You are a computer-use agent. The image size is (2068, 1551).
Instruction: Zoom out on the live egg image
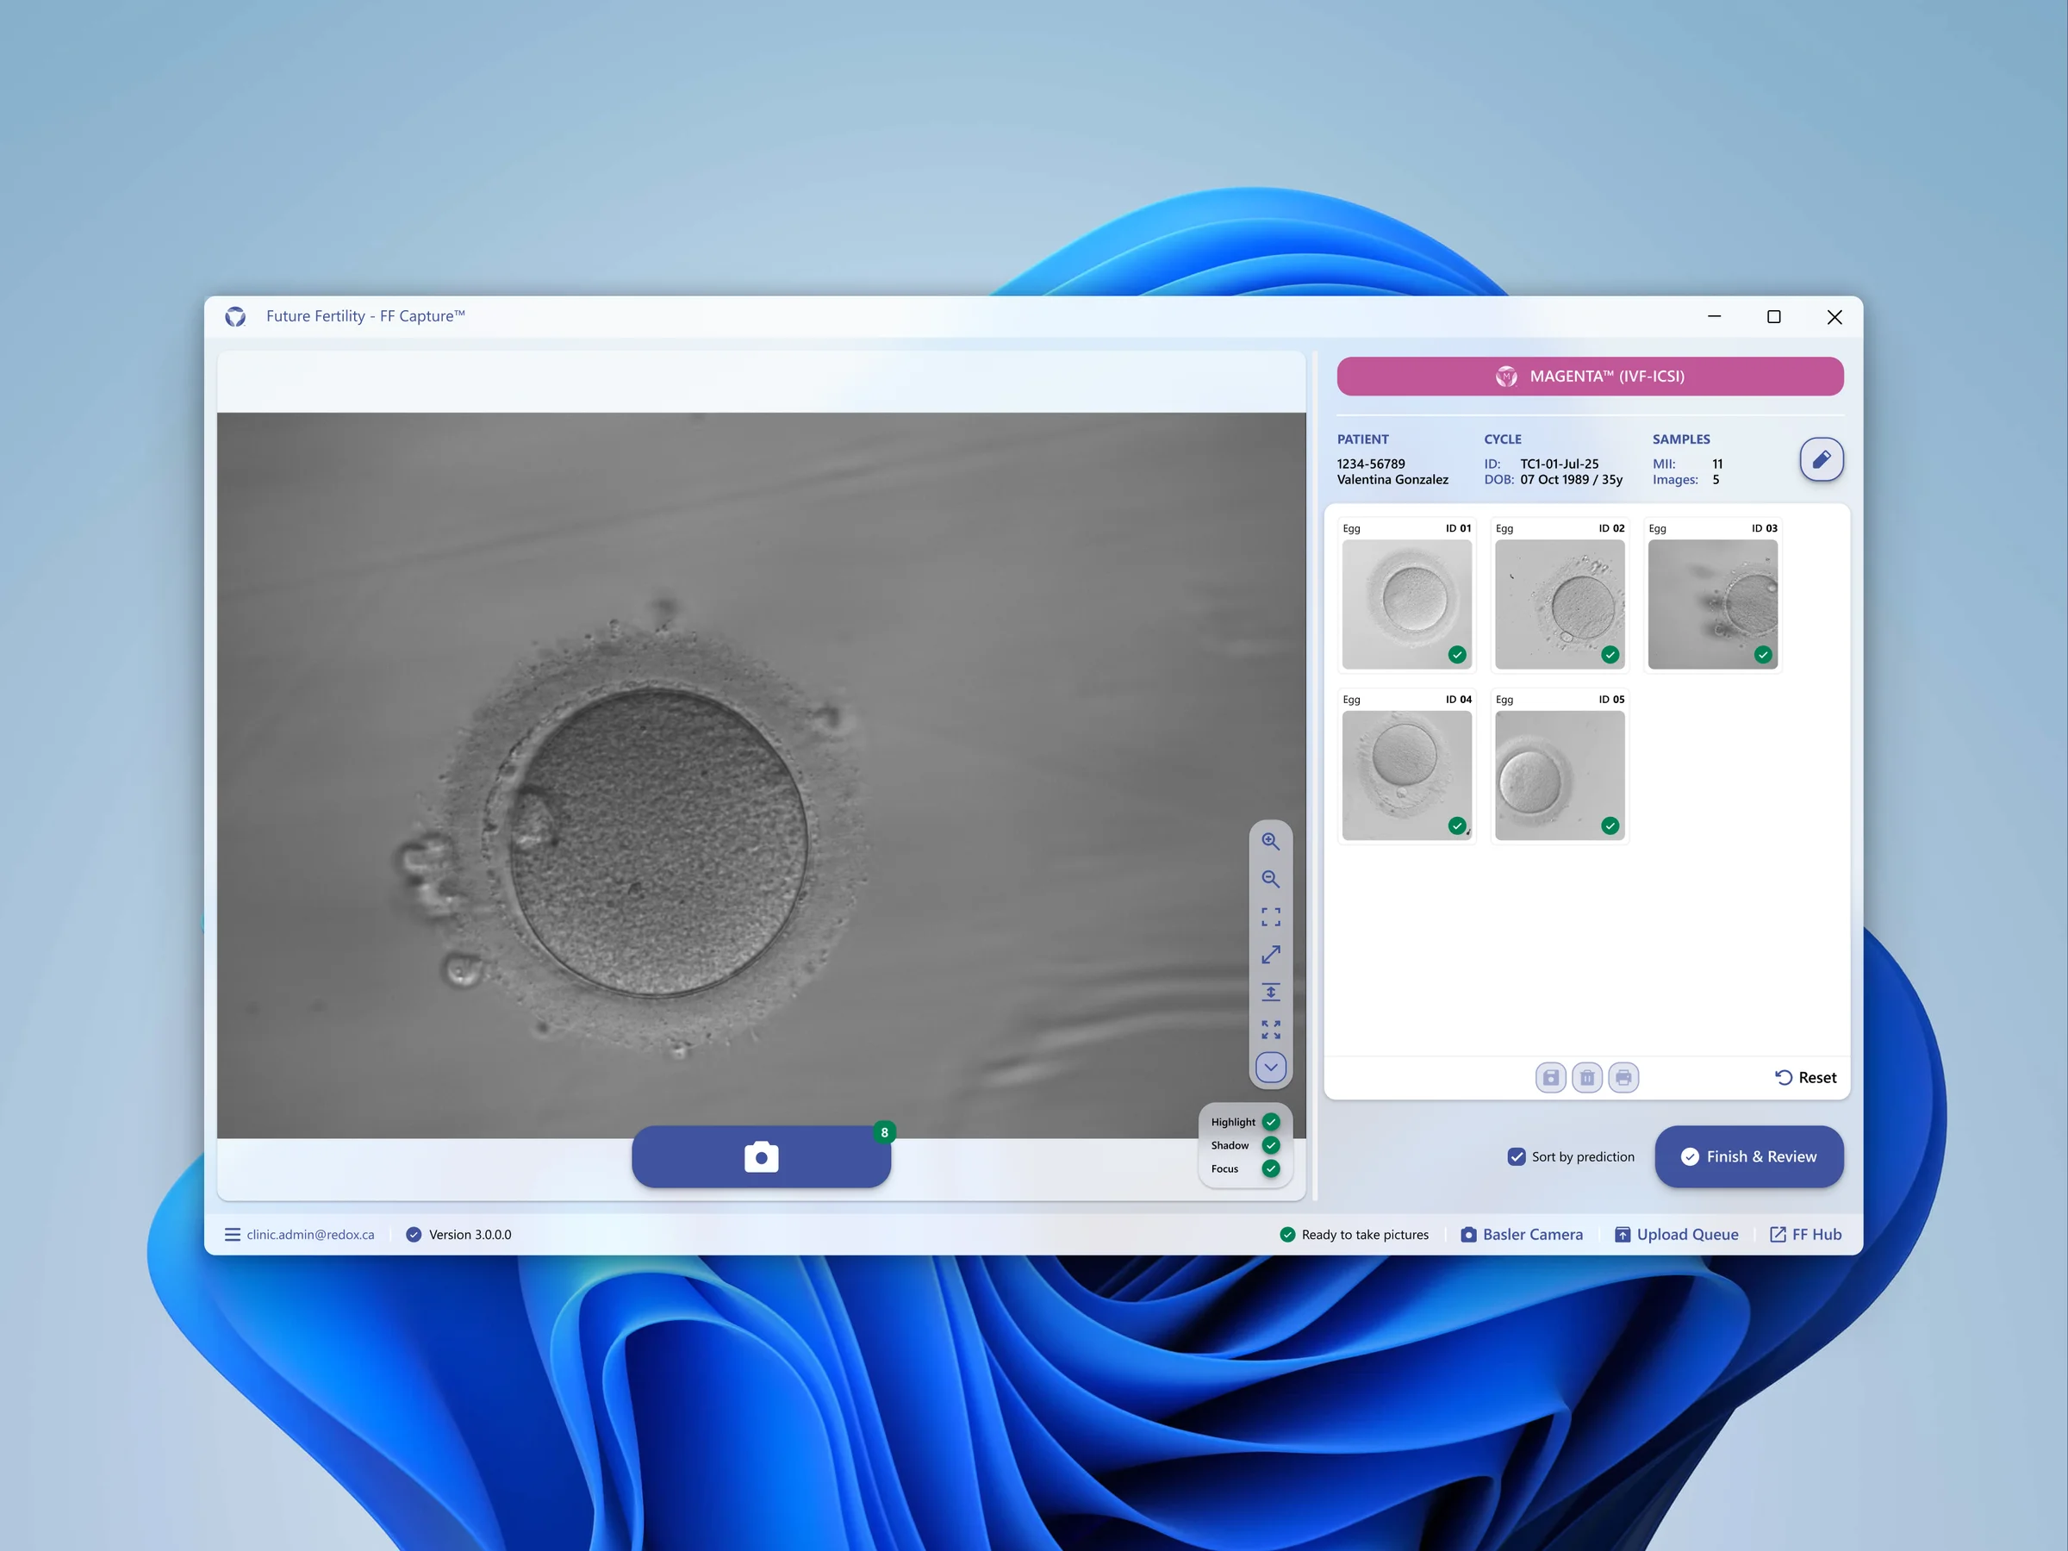1271,879
